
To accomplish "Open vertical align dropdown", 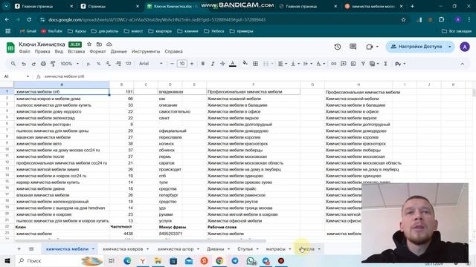I will (x=295, y=64).
